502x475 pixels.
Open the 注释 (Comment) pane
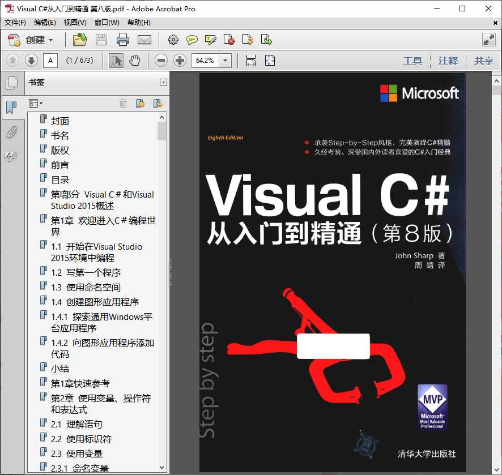click(448, 61)
